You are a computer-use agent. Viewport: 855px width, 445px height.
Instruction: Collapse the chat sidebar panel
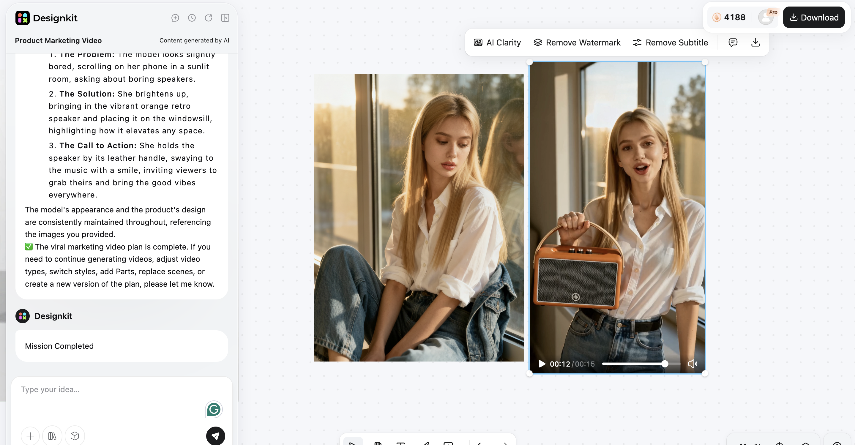pyautogui.click(x=225, y=18)
